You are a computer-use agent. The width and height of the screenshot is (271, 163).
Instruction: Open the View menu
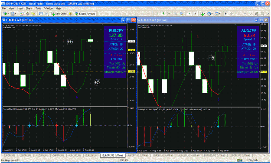[11, 8]
